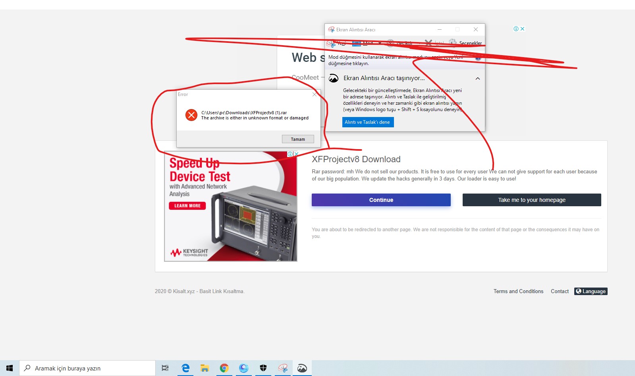Click the blue Continue button
The height and width of the screenshot is (376, 635).
tap(381, 200)
